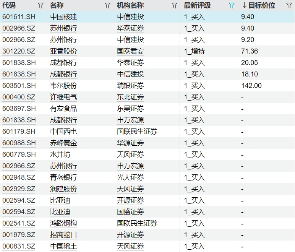Open 韦尔股份 stock name link
This screenshot has width=295, height=252.
coord(63,86)
